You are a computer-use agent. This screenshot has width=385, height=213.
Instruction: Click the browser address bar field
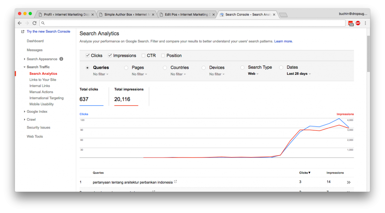[192, 23]
